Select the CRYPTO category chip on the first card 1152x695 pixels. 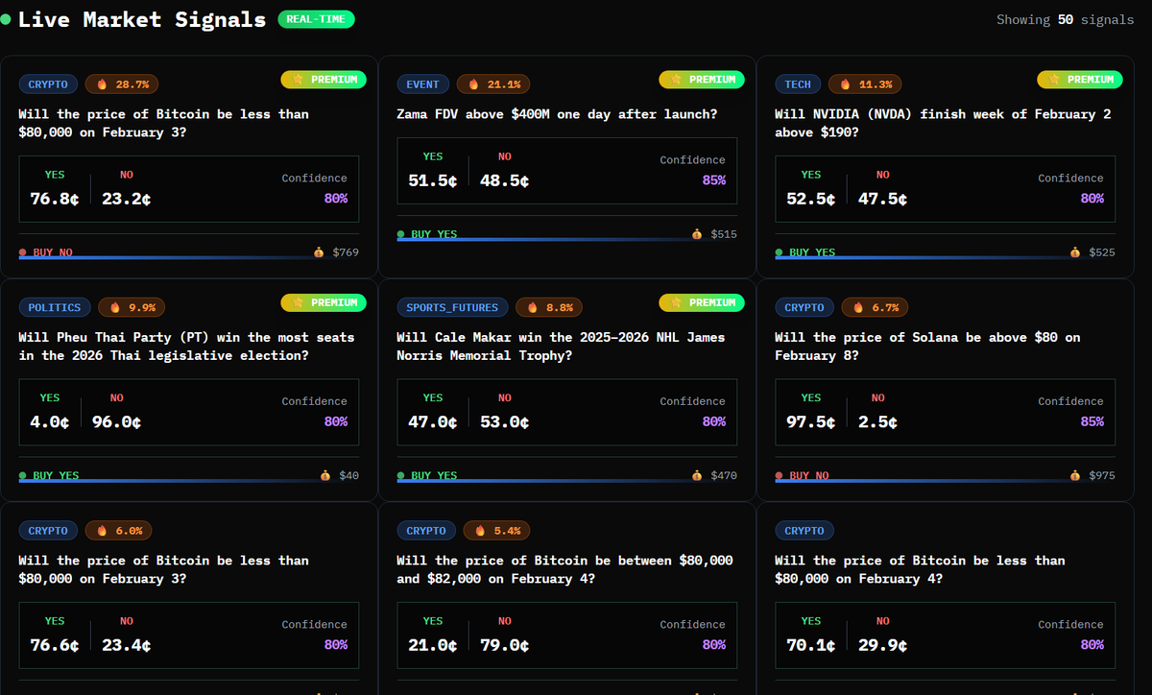(48, 84)
